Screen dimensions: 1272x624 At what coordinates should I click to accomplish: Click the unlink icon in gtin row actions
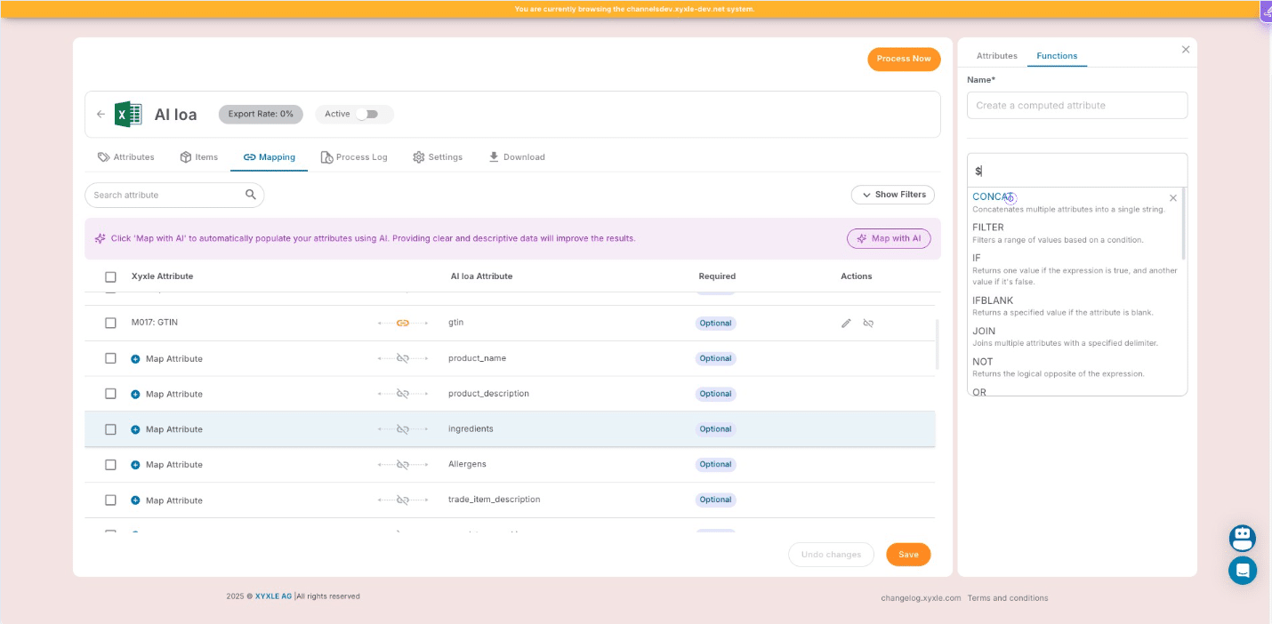coord(868,324)
